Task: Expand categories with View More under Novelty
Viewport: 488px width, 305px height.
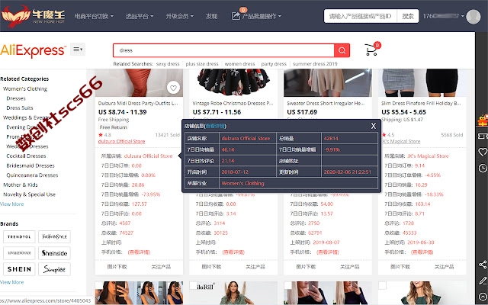Action: (x=12, y=204)
